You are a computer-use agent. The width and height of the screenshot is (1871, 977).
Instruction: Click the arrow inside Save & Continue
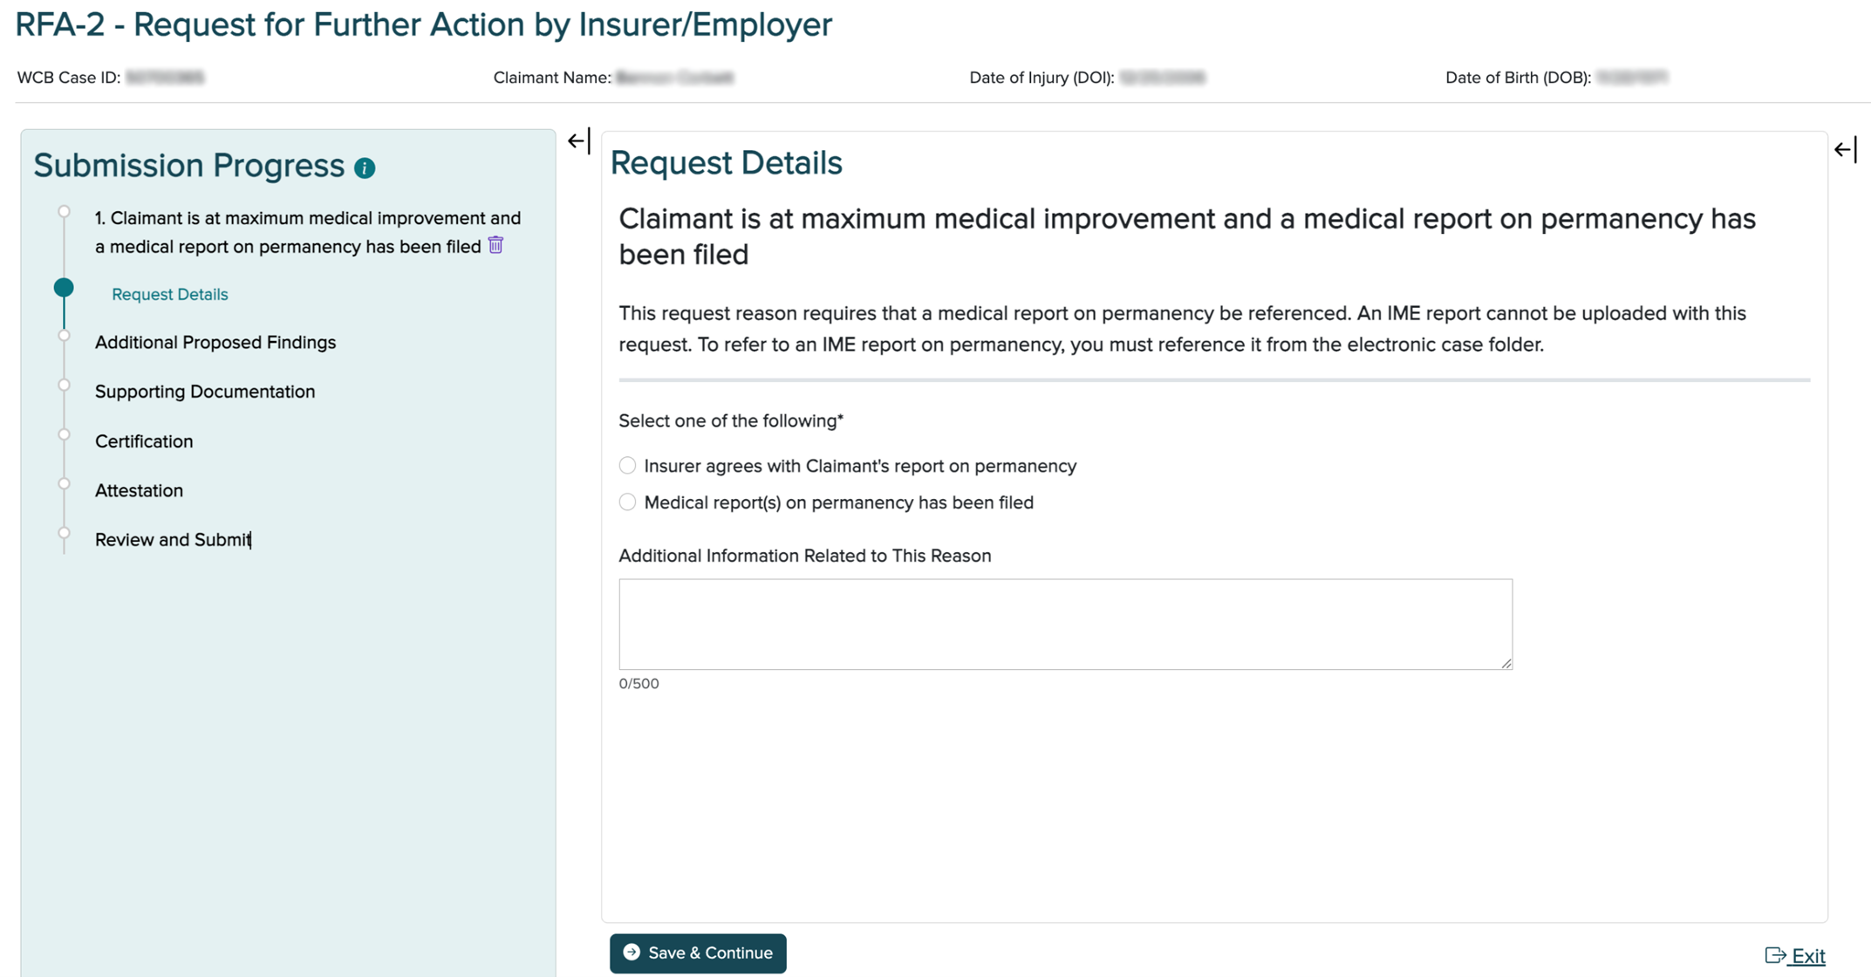pos(630,953)
